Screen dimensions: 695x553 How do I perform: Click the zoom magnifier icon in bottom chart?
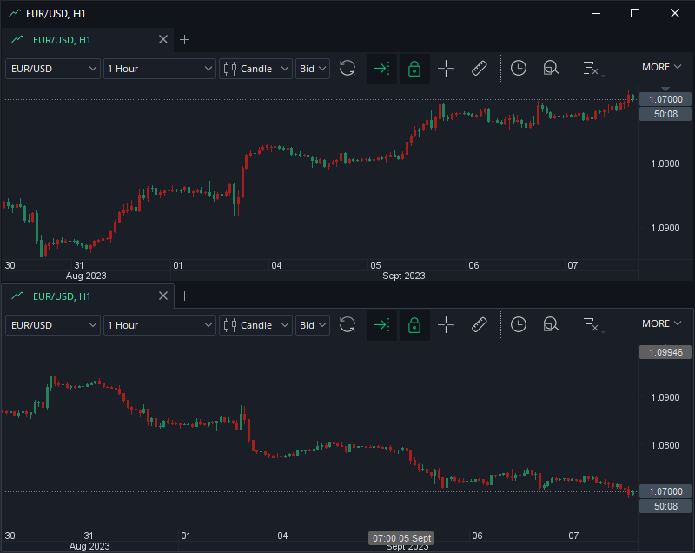click(x=551, y=325)
